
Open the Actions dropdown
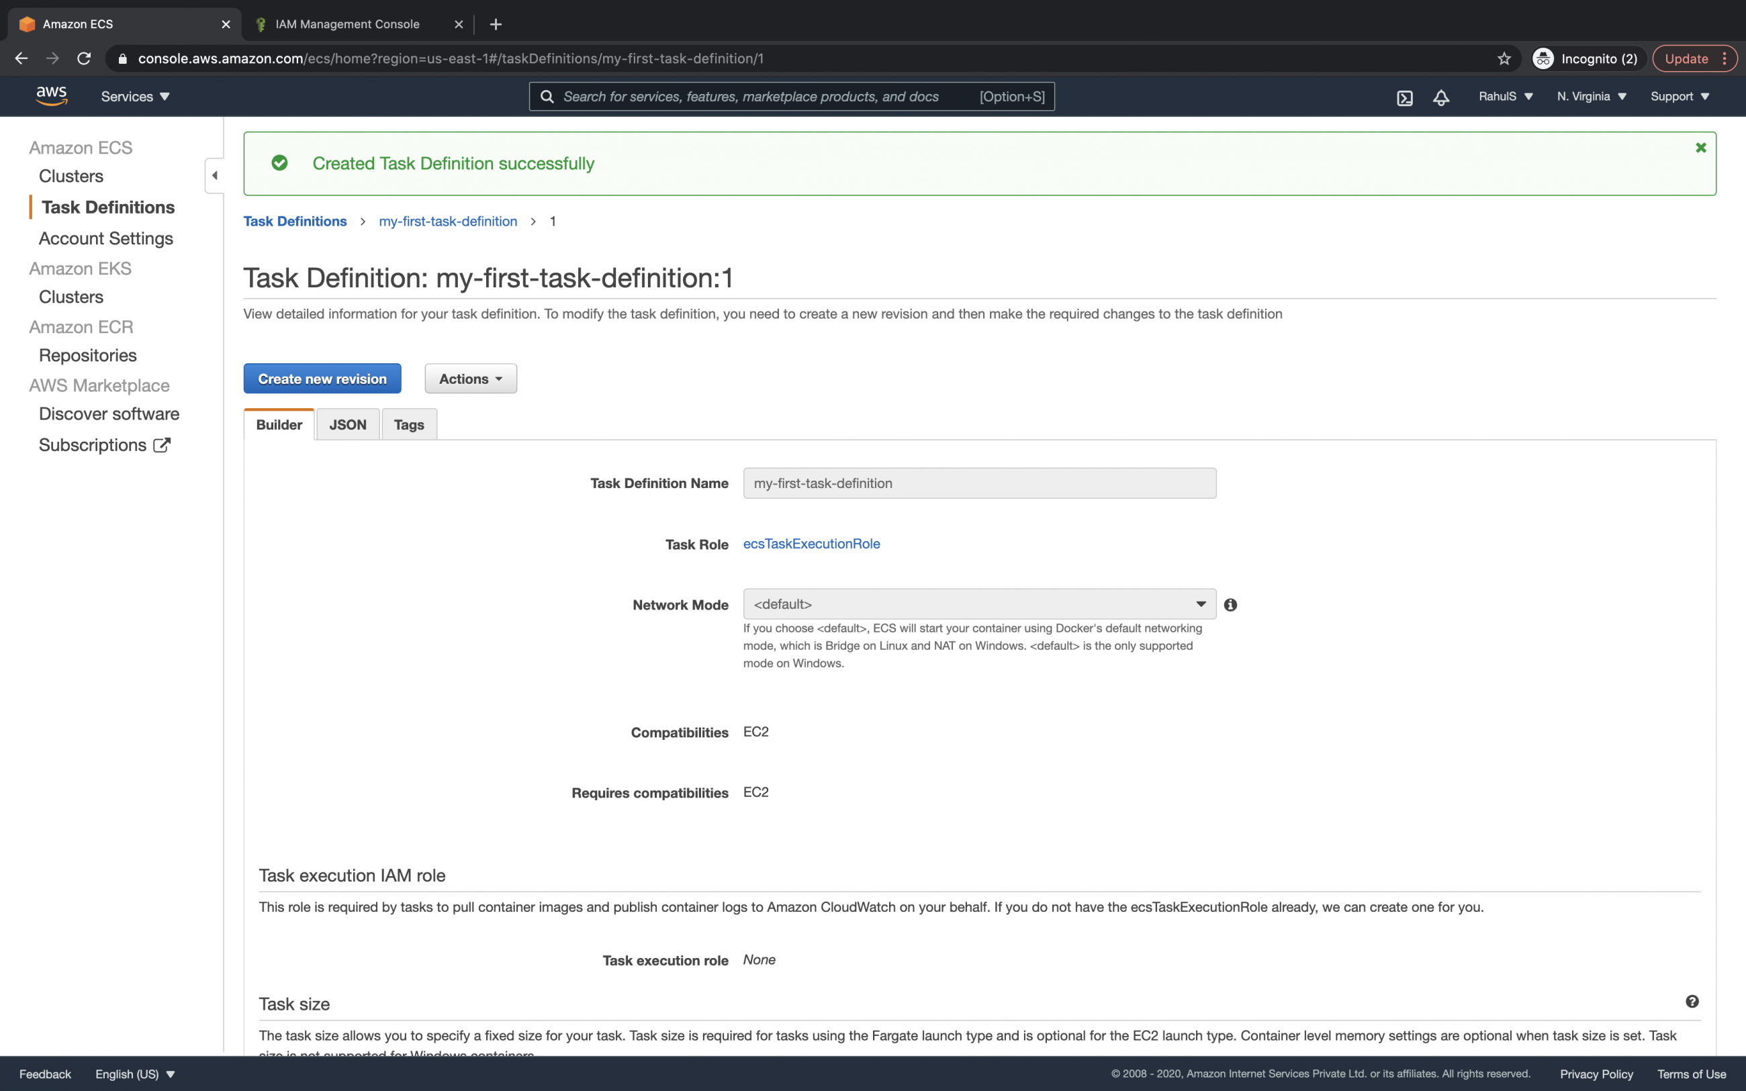(x=469, y=378)
